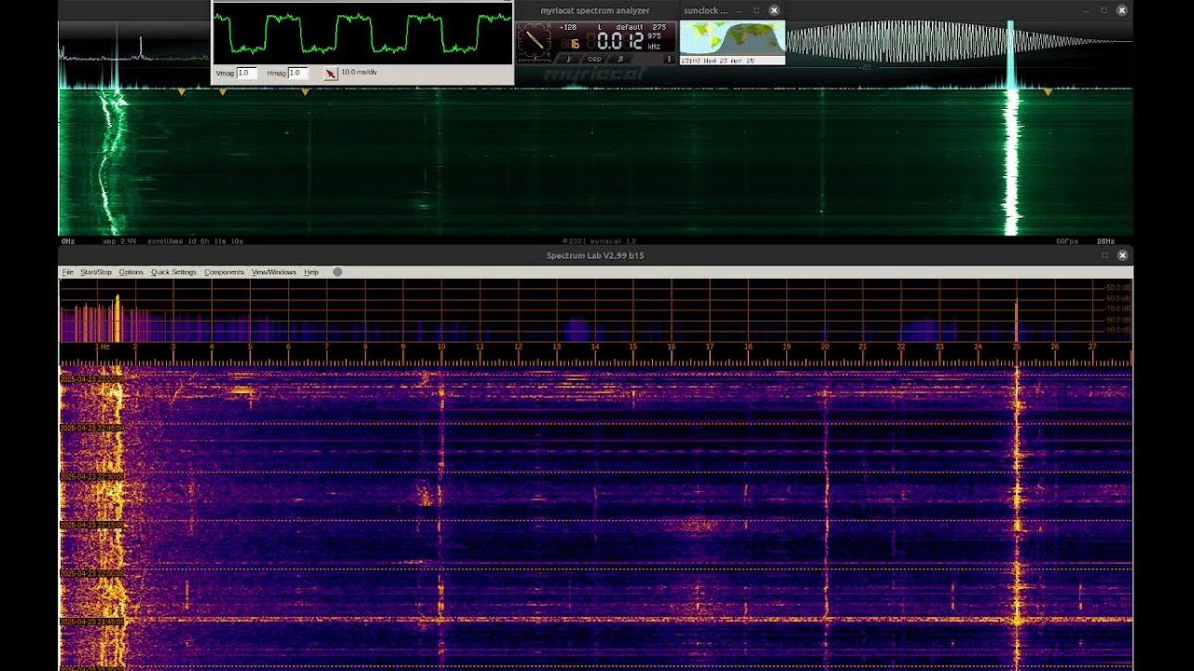Click the 60Fps readout in myriacat analyzer
This screenshot has height=671, width=1194.
[x=1067, y=240]
